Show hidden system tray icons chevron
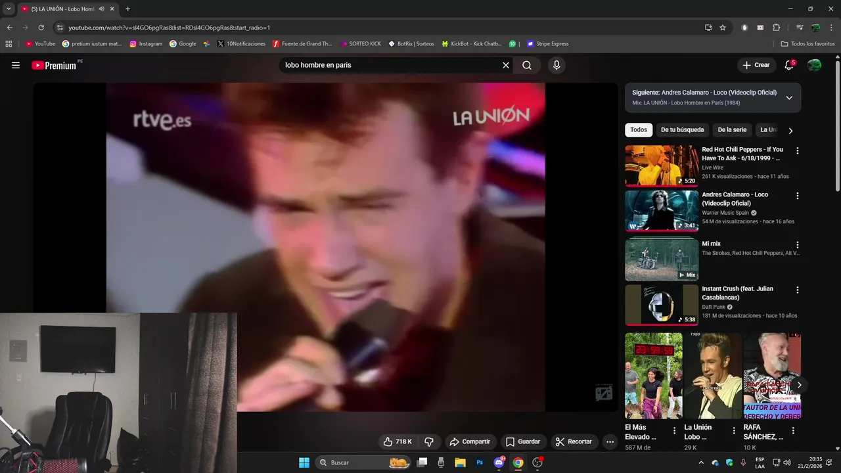 click(x=700, y=462)
